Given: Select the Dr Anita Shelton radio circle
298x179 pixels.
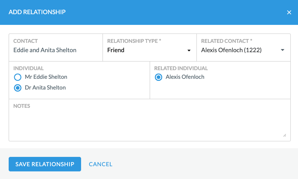Looking at the screenshot, I should 18,88.
